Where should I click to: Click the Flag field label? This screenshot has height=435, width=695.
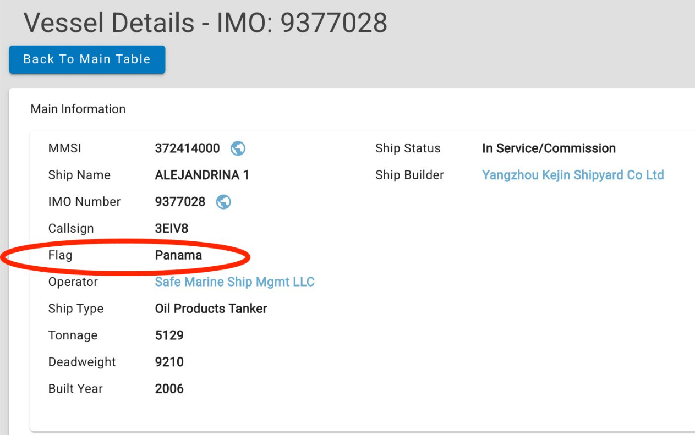pos(60,255)
